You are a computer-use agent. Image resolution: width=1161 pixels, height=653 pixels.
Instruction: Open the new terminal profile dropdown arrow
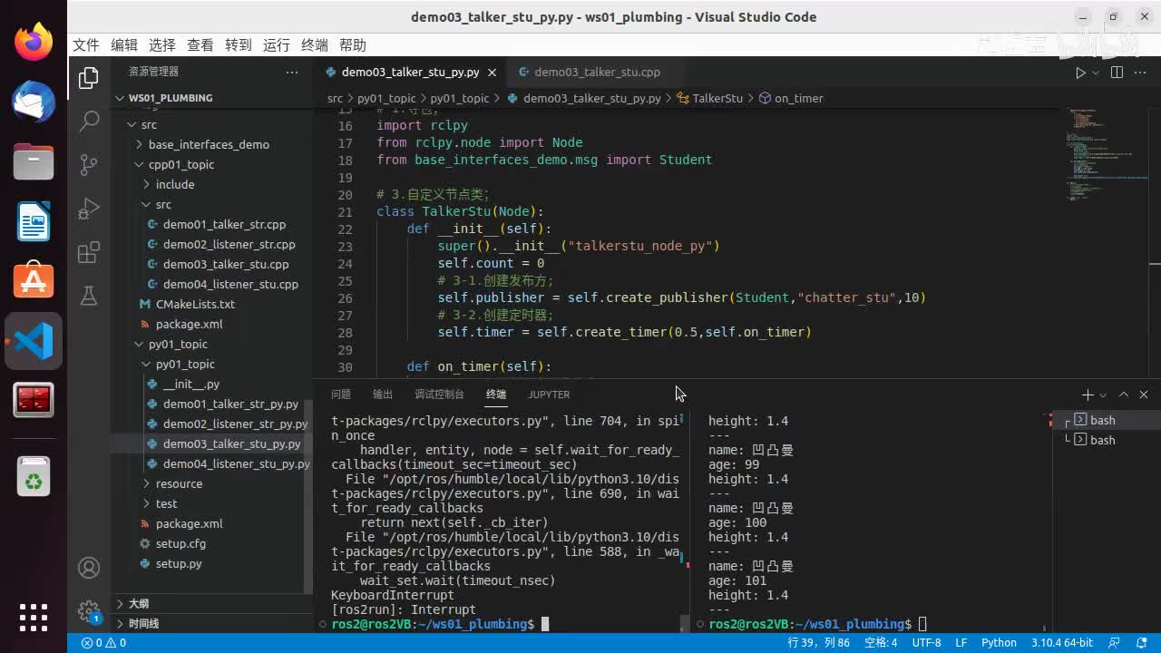coord(1103,395)
